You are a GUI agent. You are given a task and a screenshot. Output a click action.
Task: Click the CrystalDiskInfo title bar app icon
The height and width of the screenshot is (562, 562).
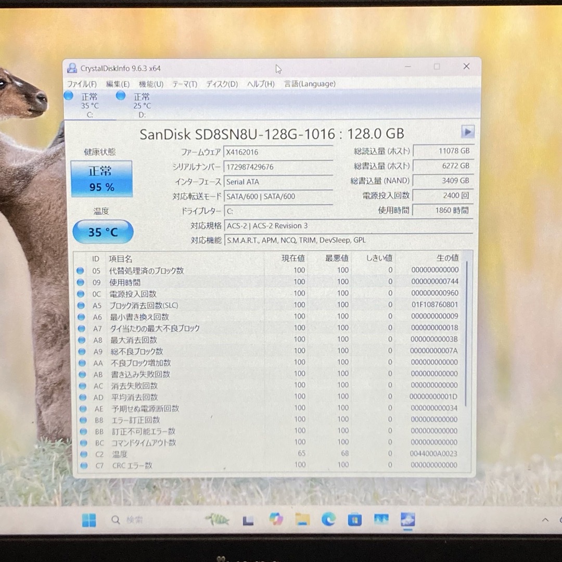click(x=72, y=68)
